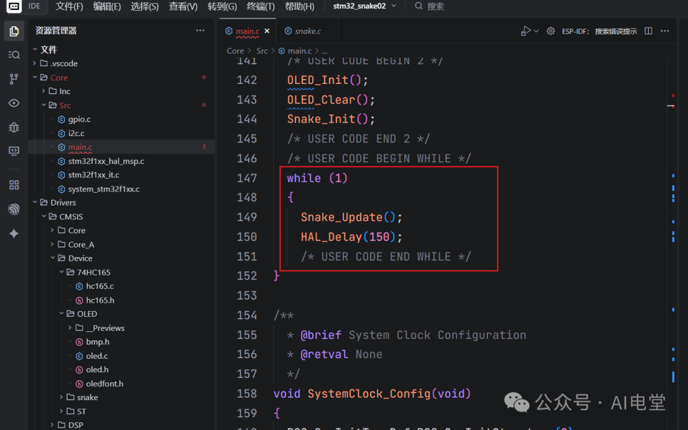Click the AI sparkle assistant icon
This screenshot has height=430, width=688.
13,233
